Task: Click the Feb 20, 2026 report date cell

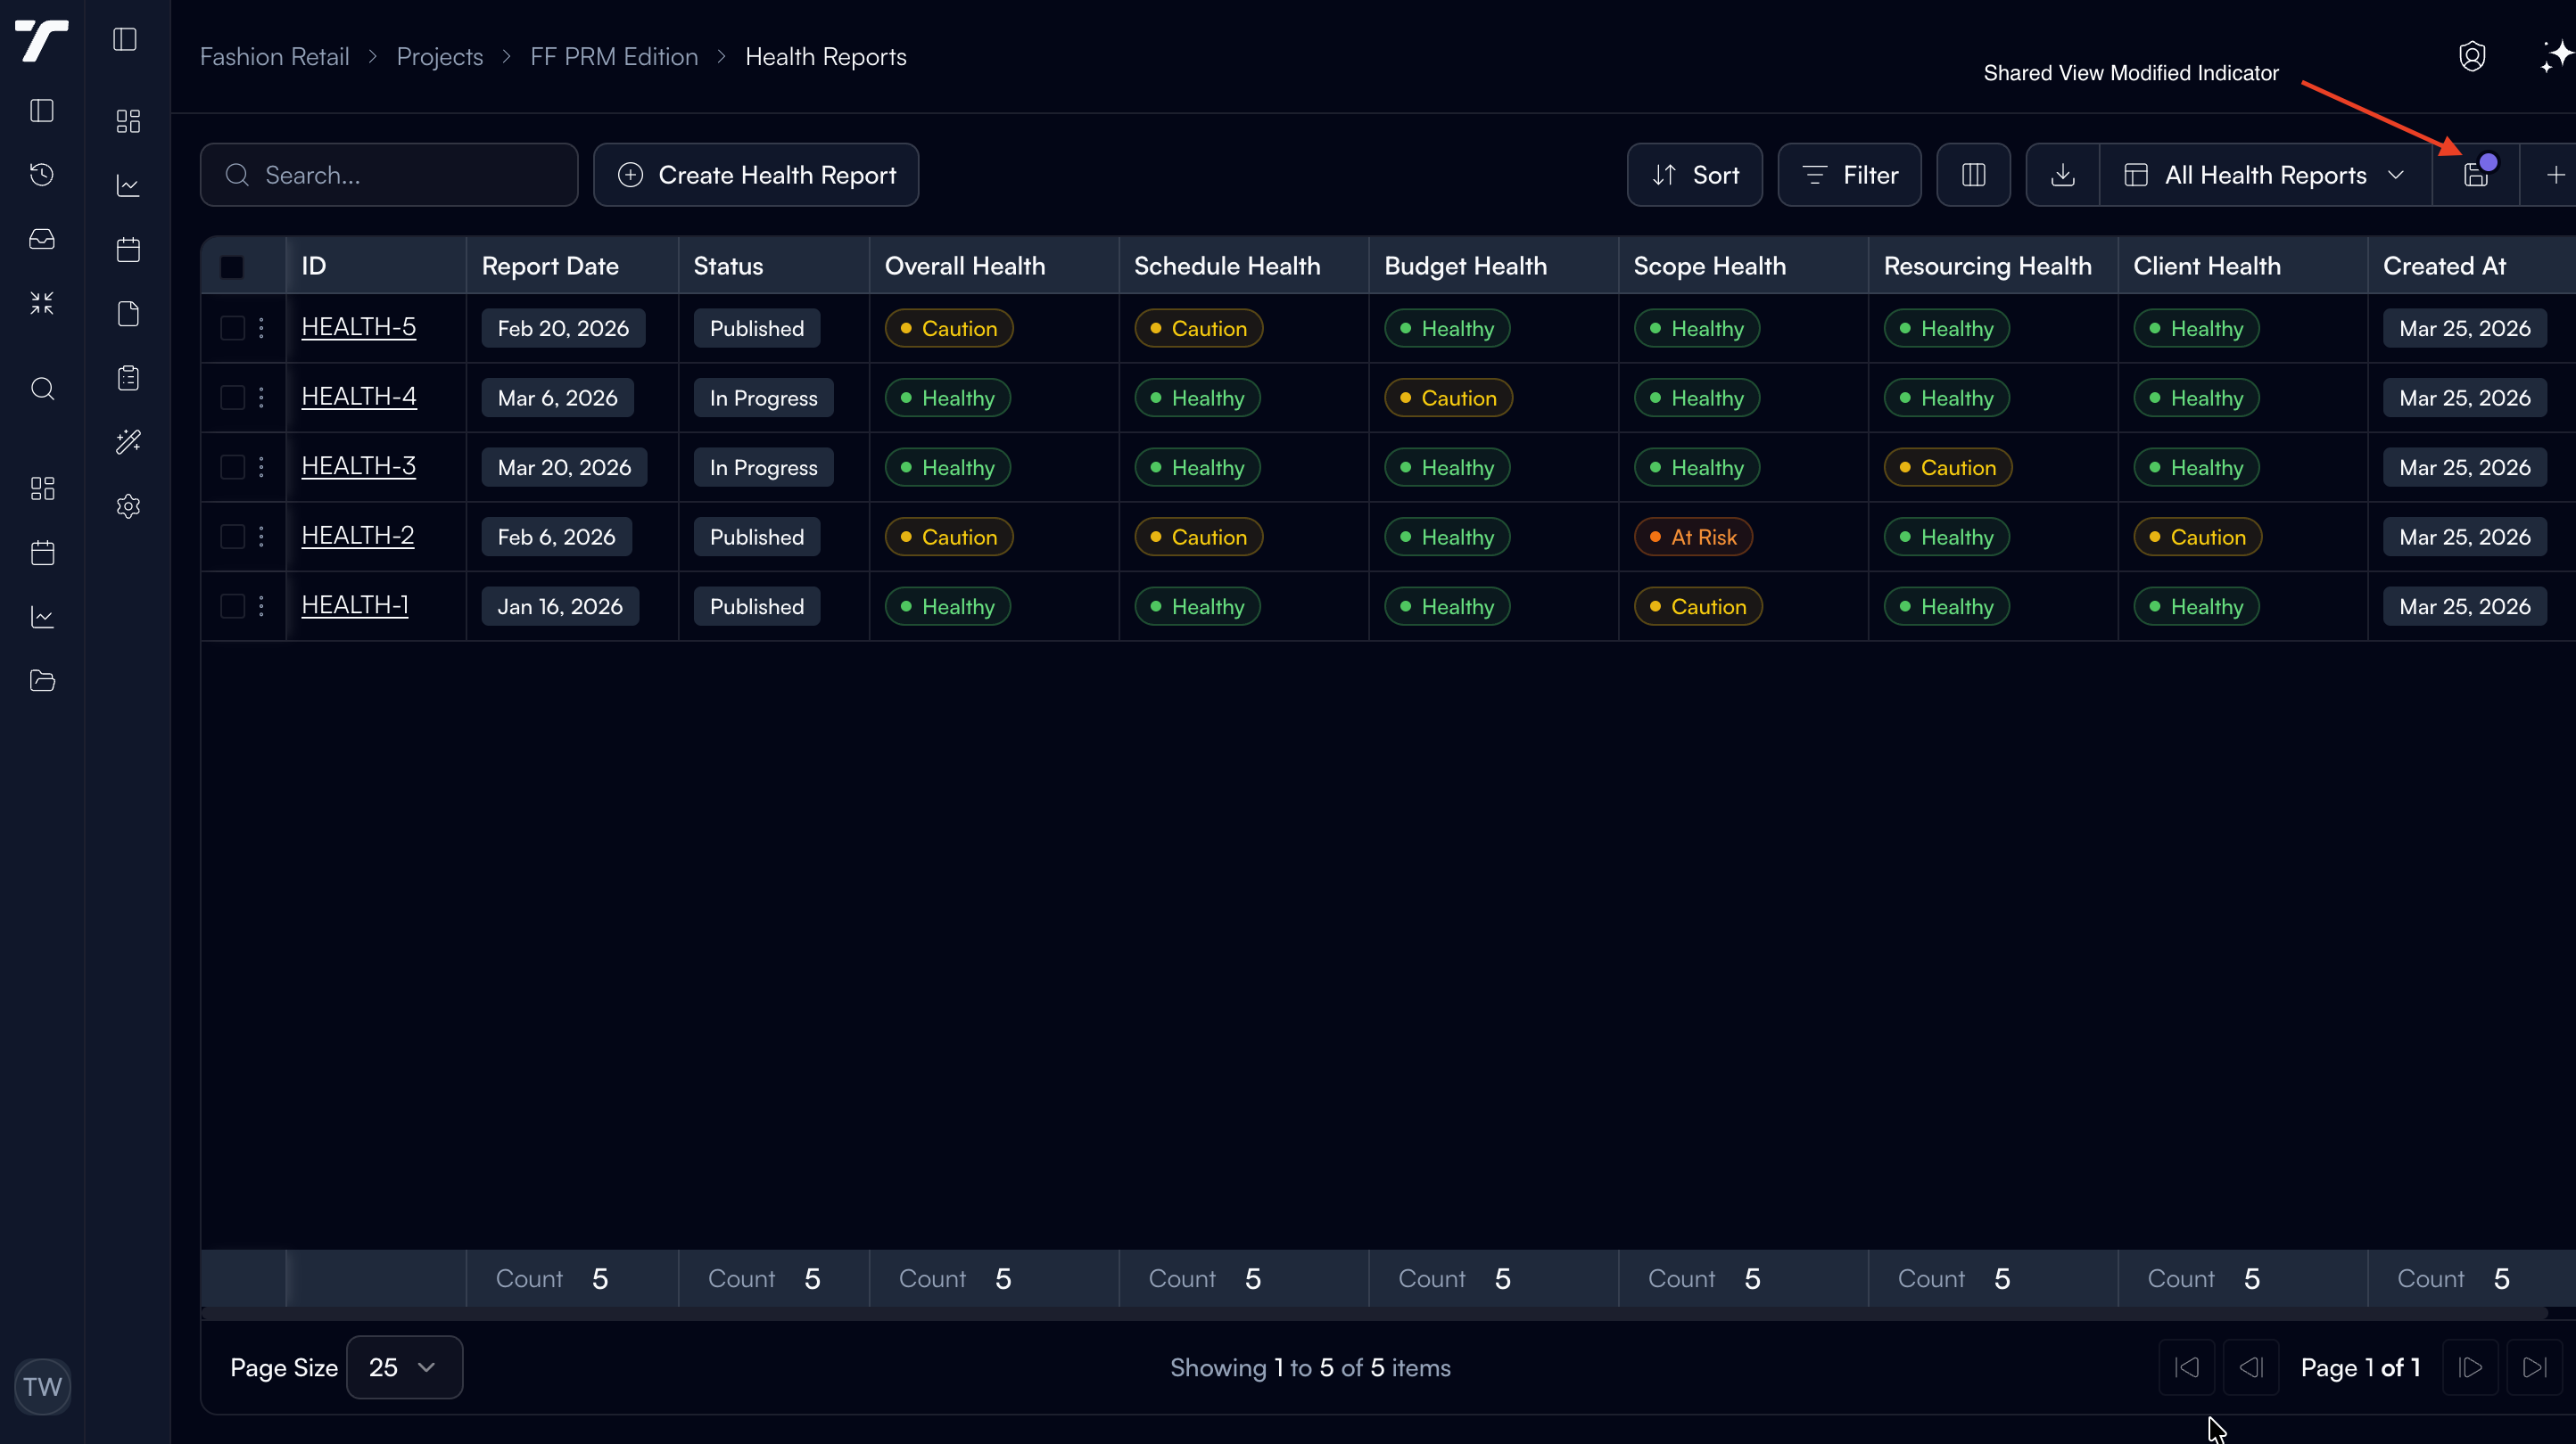Action: tap(563, 328)
